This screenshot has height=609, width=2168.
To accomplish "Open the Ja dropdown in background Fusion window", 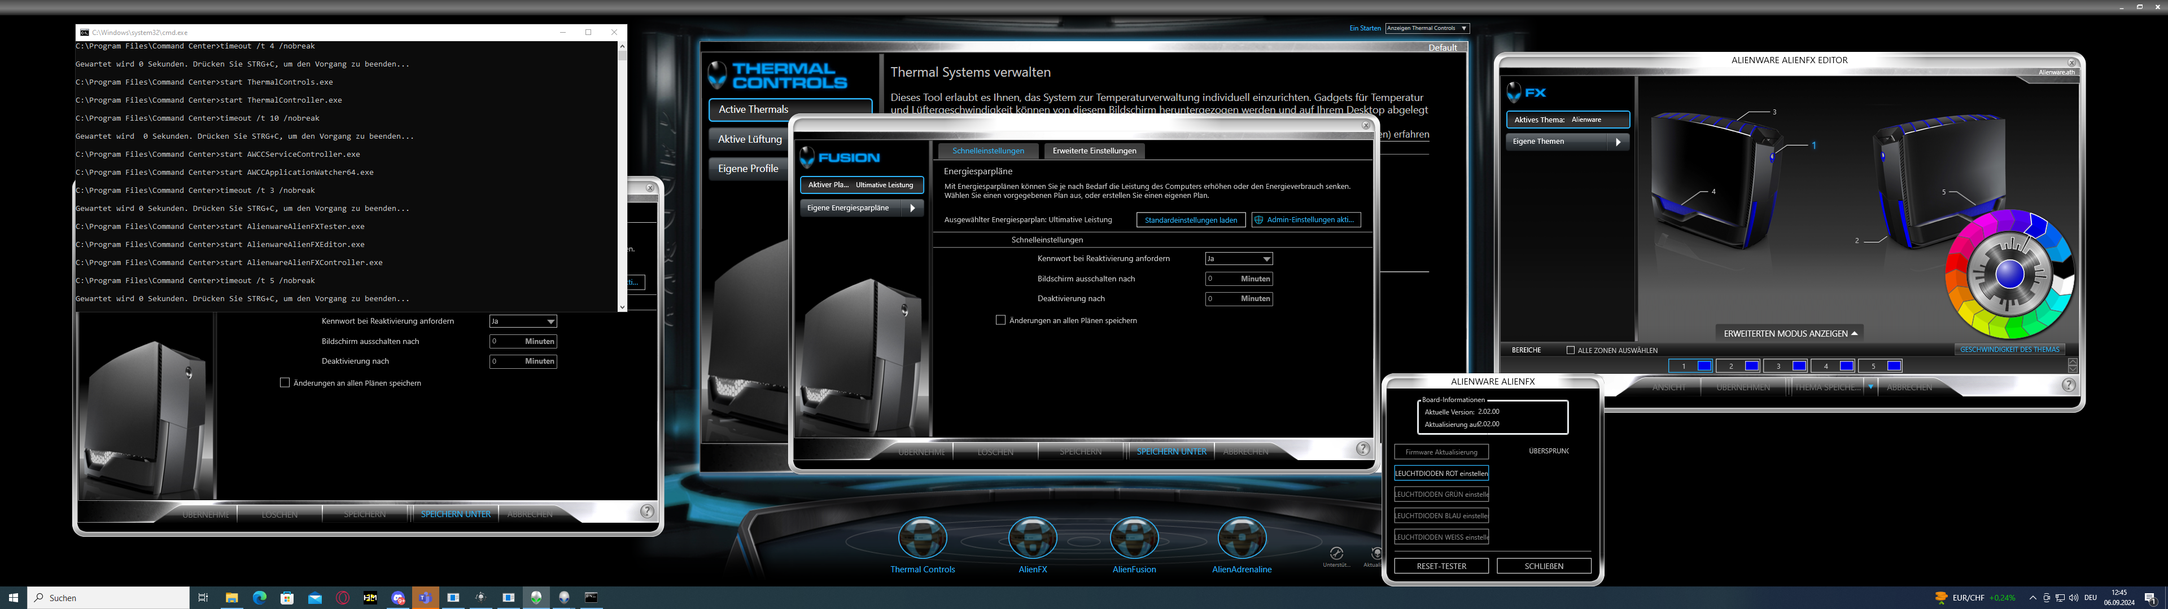I will 523,321.
